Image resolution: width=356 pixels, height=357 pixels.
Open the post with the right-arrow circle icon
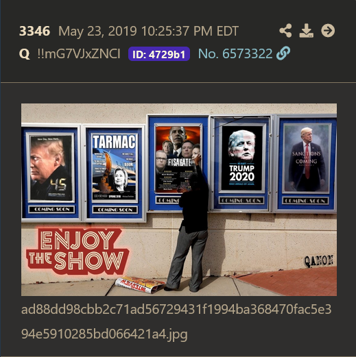(328, 31)
